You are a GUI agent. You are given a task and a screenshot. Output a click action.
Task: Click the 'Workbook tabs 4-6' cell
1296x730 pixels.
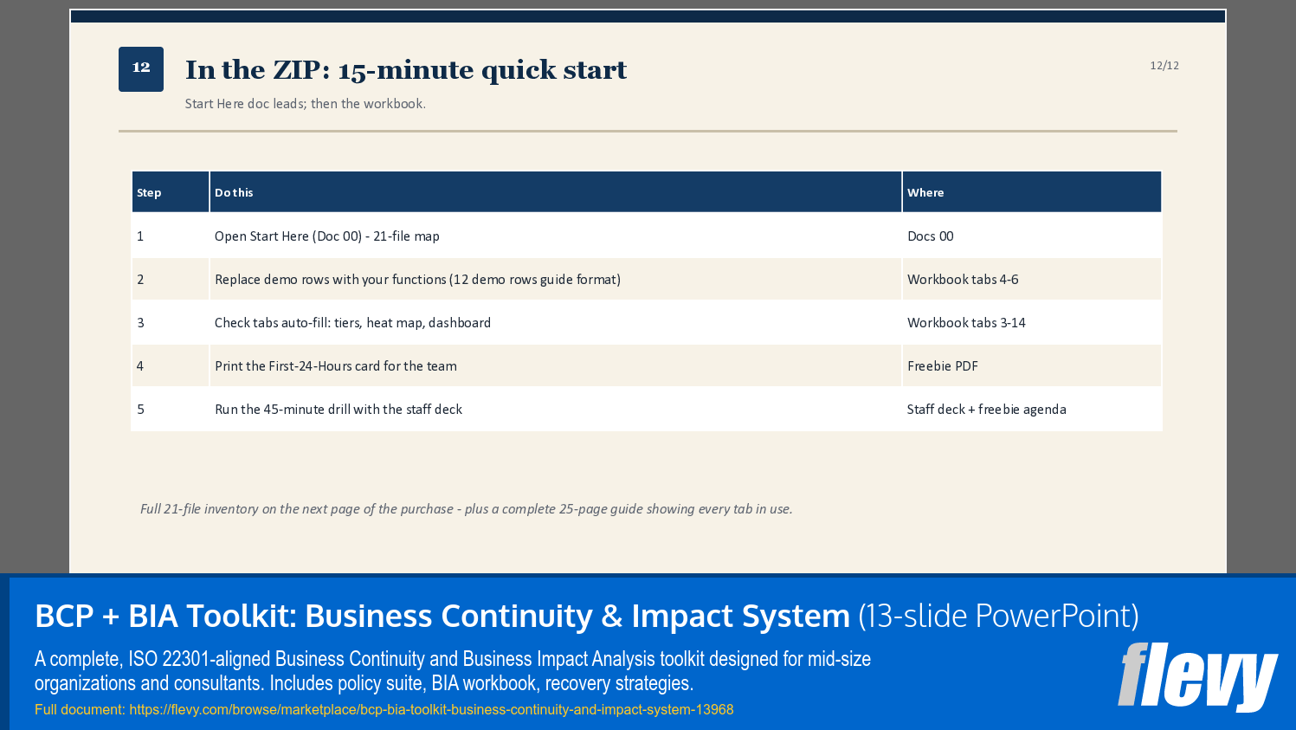coord(1032,279)
